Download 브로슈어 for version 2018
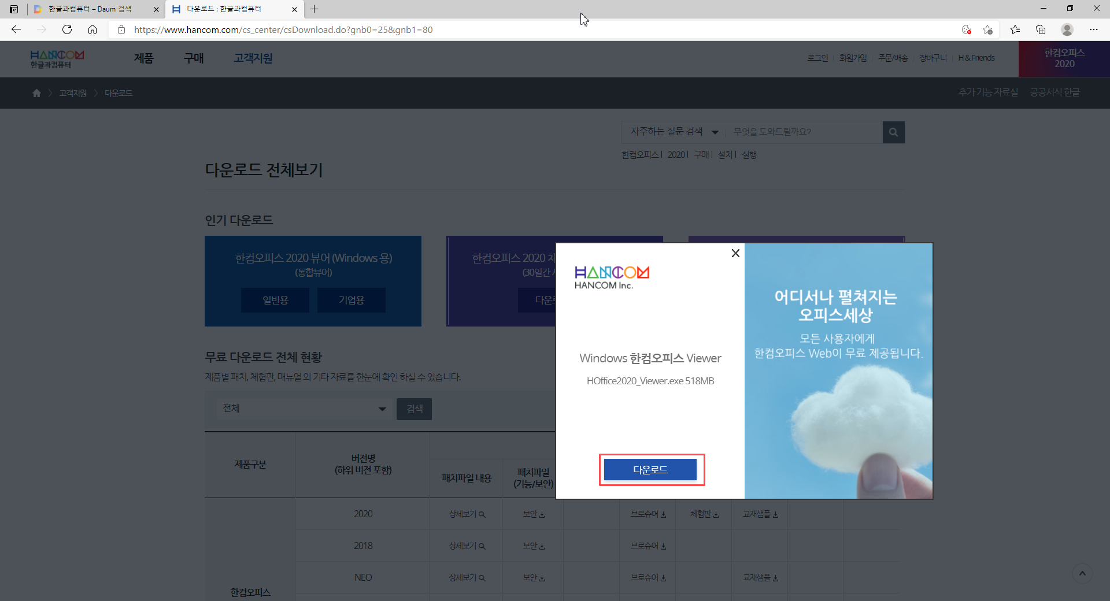1110x601 pixels. (648, 546)
